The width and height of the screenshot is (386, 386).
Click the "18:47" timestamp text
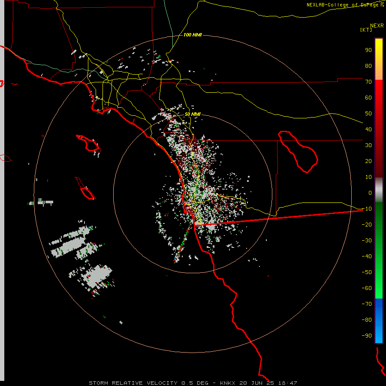[287, 383]
